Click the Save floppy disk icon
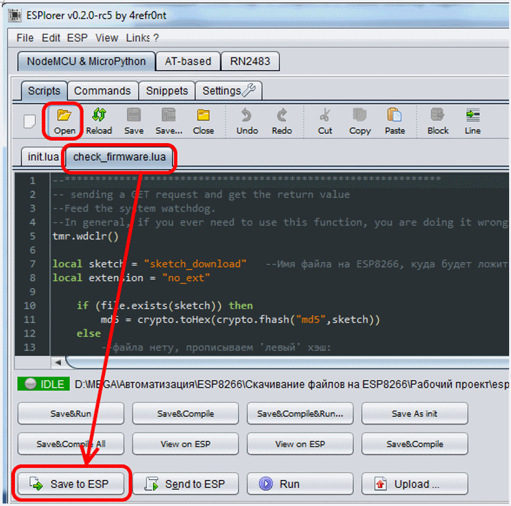511x506 pixels. (134, 121)
